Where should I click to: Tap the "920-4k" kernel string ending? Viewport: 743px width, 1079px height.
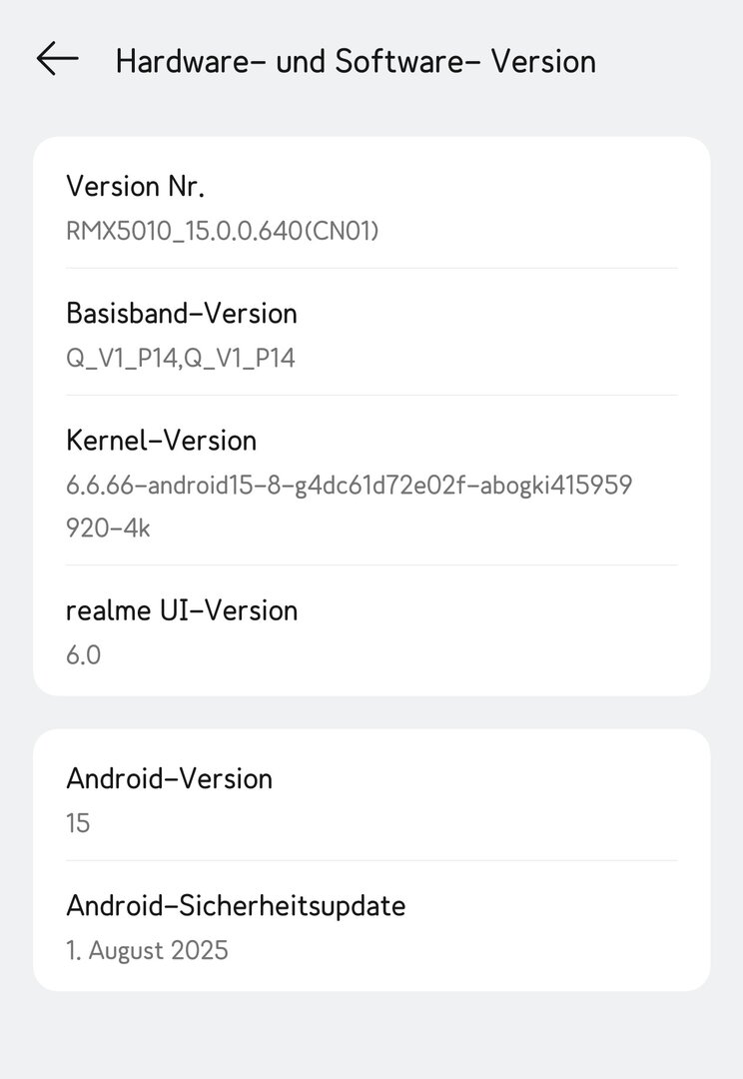click(x=108, y=528)
